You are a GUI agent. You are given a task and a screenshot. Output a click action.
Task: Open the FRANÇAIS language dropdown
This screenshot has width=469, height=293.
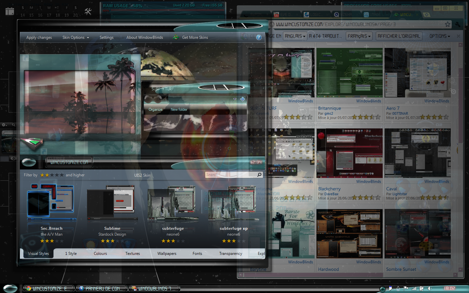coord(359,36)
